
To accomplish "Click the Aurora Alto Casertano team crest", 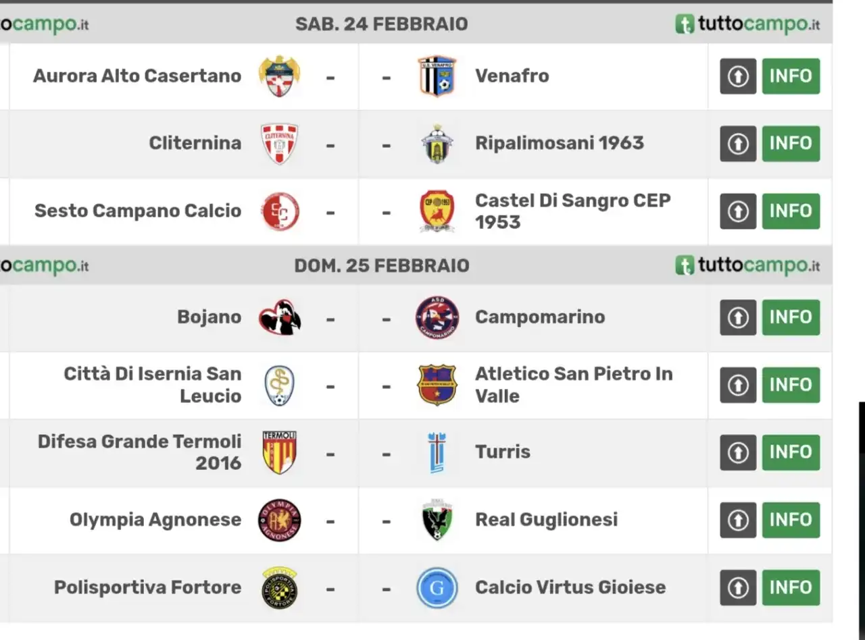I will pos(279,76).
